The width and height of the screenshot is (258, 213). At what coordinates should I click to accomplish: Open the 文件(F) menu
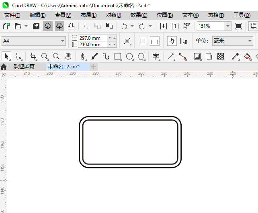coord(12,15)
